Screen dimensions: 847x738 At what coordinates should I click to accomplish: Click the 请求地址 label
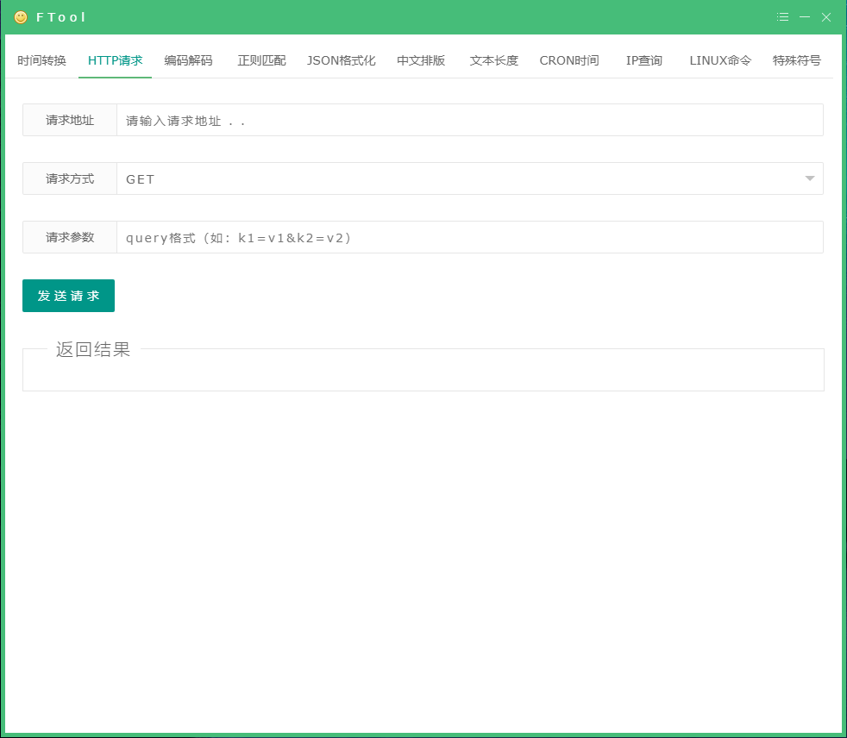point(70,120)
